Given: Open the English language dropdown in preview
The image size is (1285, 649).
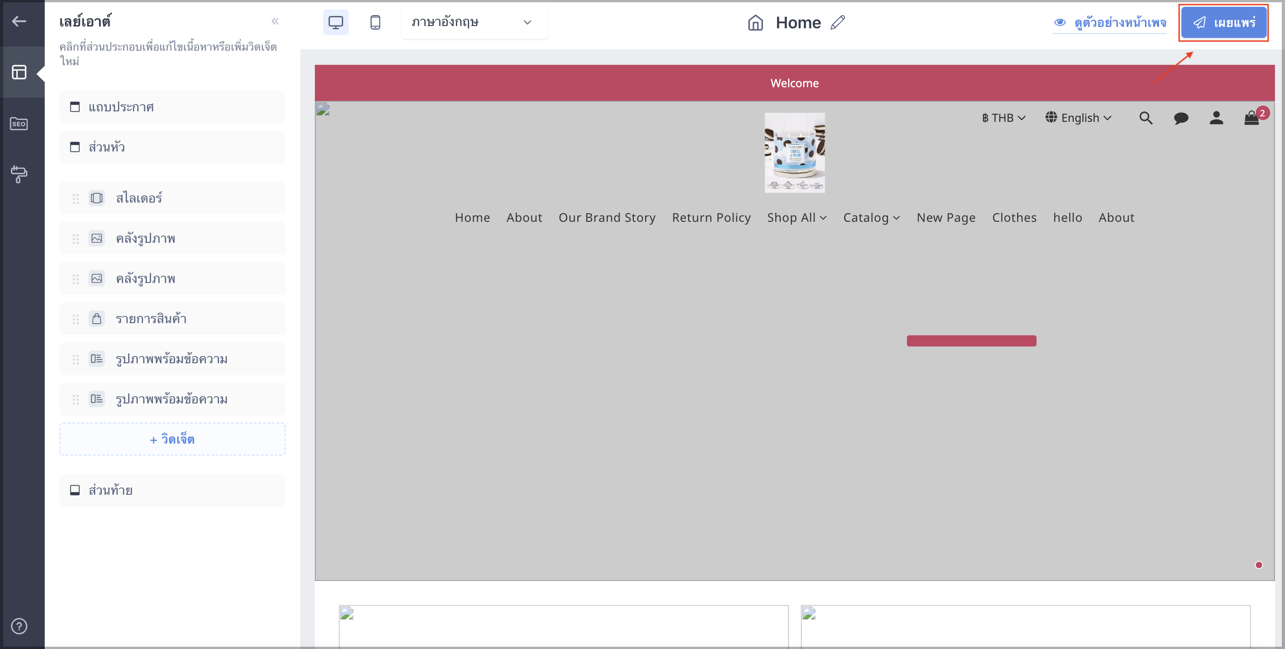Looking at the screenshot, I should 1078,118.
